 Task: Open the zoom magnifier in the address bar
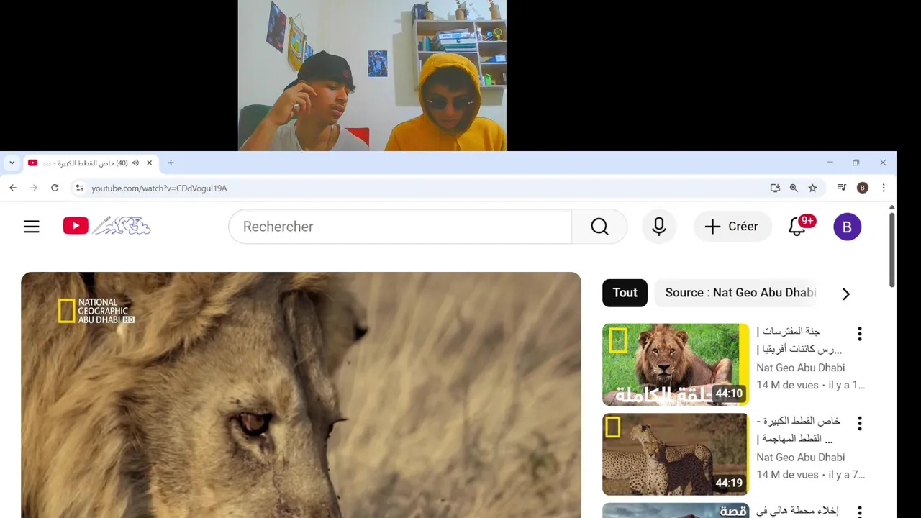794,188
